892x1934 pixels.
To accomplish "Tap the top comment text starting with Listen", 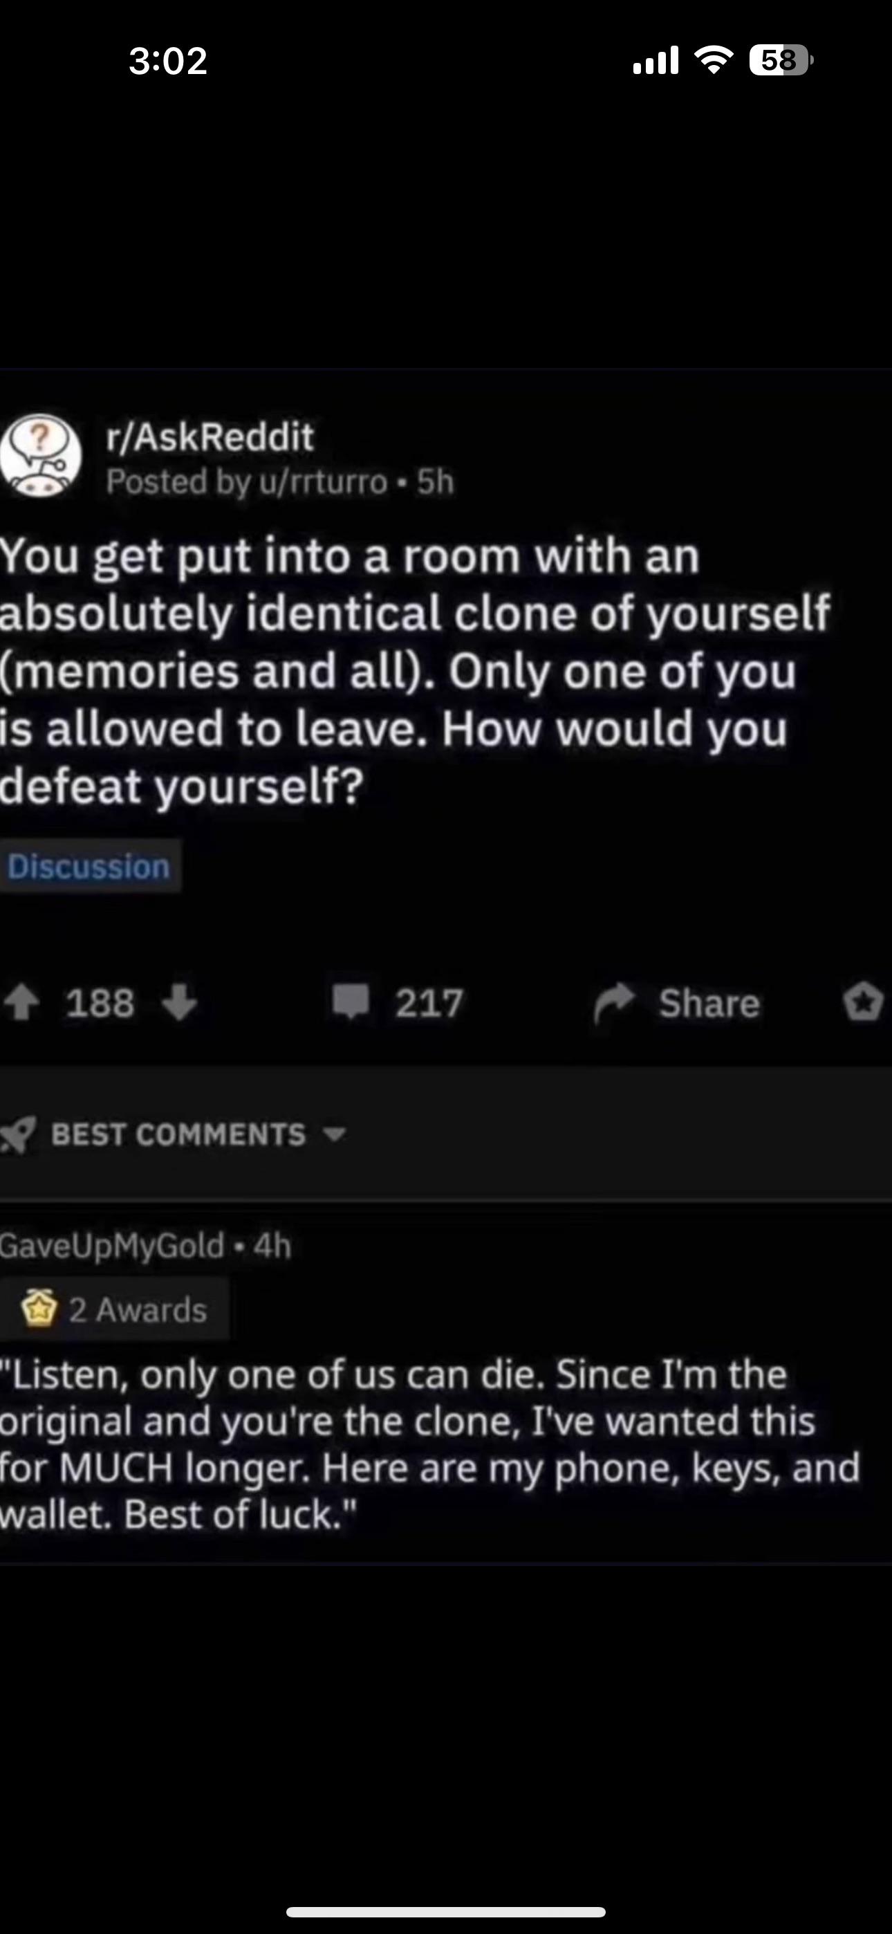I will tap(429, 1444).
